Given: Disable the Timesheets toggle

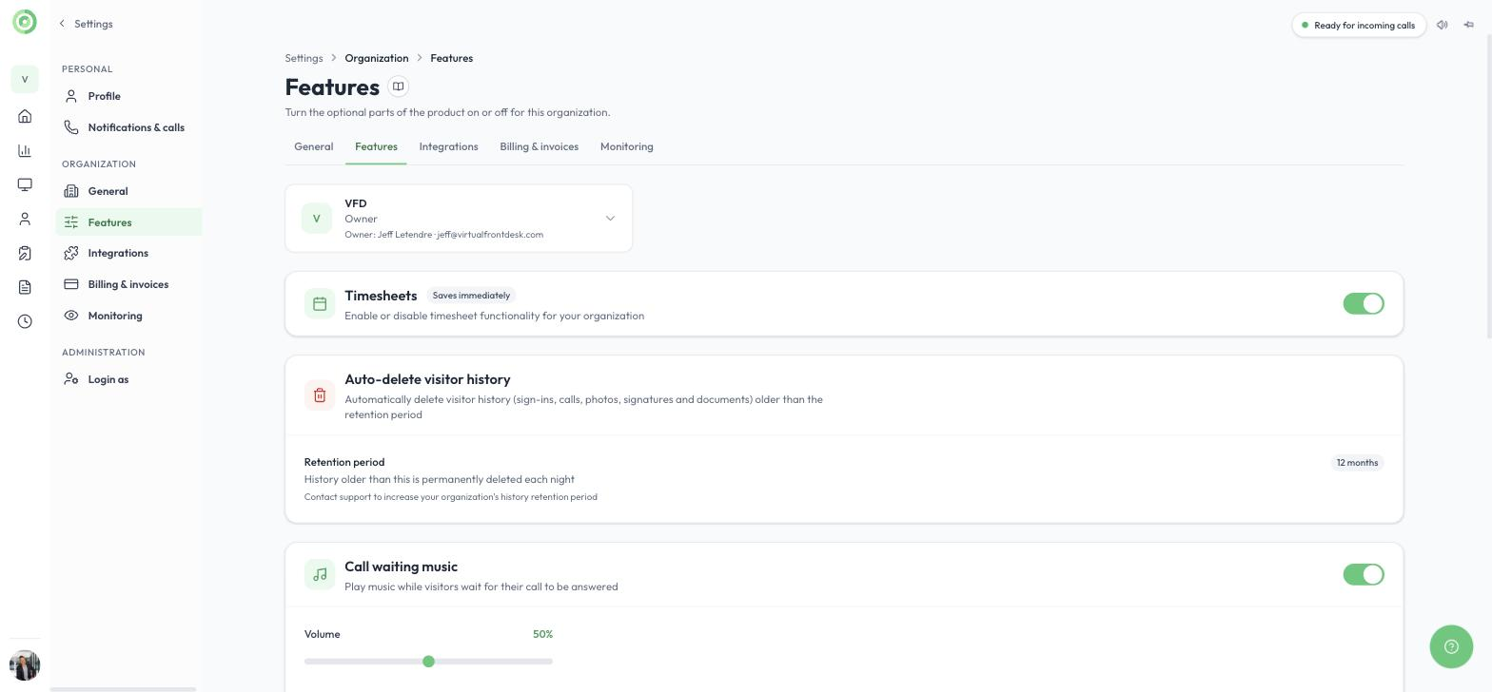Looking at the screenshot, I should [x=1364, y=303].
